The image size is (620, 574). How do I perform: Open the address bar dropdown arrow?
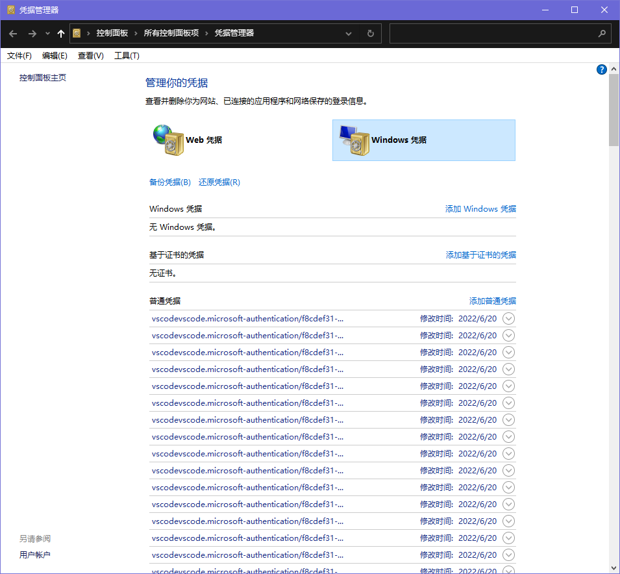click(349, 33)
